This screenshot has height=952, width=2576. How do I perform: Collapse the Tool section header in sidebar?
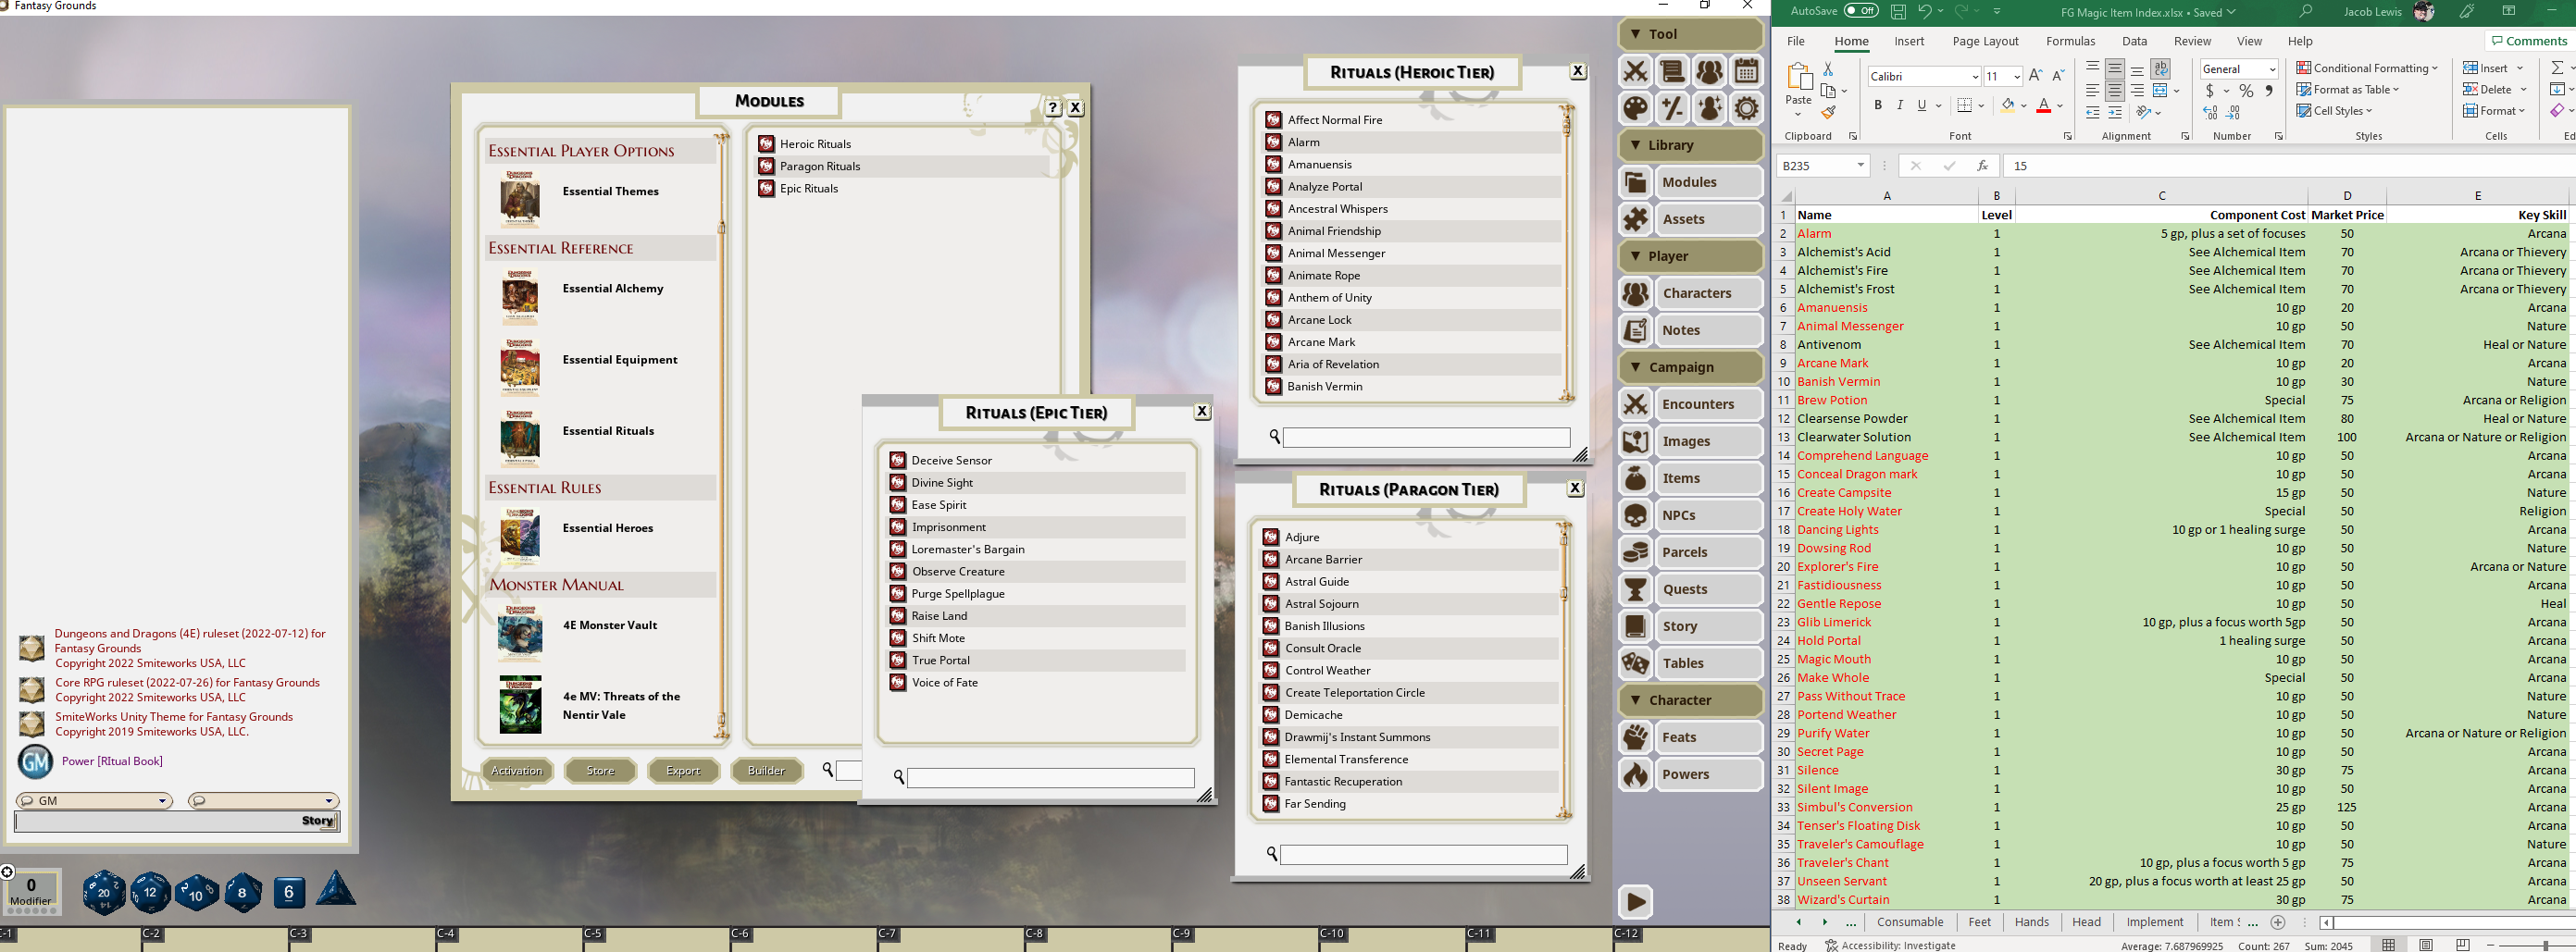click(1690, 34)
